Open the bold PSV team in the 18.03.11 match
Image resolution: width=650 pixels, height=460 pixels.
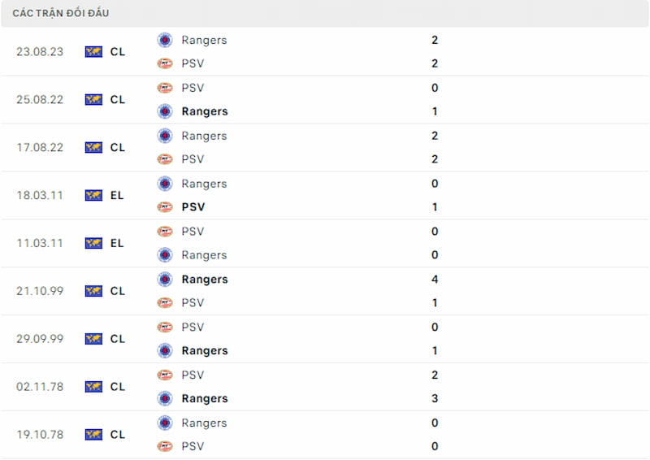pos(193,207)
